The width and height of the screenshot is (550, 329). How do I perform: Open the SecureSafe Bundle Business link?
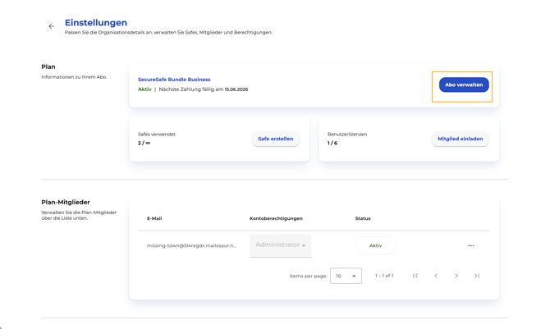point(174,80)
